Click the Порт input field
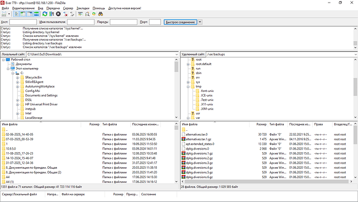The image size is (358, 202). coord(155,22)
